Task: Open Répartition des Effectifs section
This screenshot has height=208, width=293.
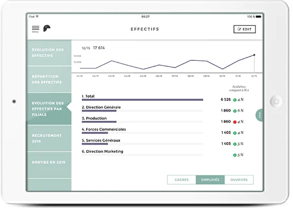Action: pos(49,79)
